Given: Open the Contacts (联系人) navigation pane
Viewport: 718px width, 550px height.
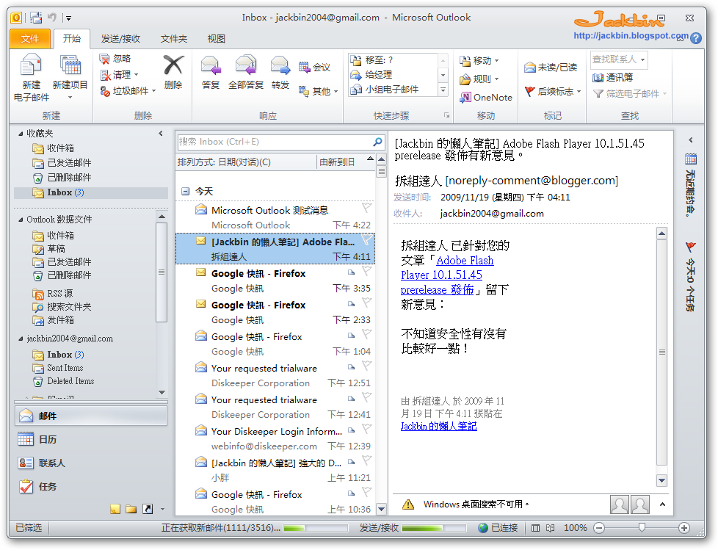Looking at the screenshot, I should tap(91, 463).
